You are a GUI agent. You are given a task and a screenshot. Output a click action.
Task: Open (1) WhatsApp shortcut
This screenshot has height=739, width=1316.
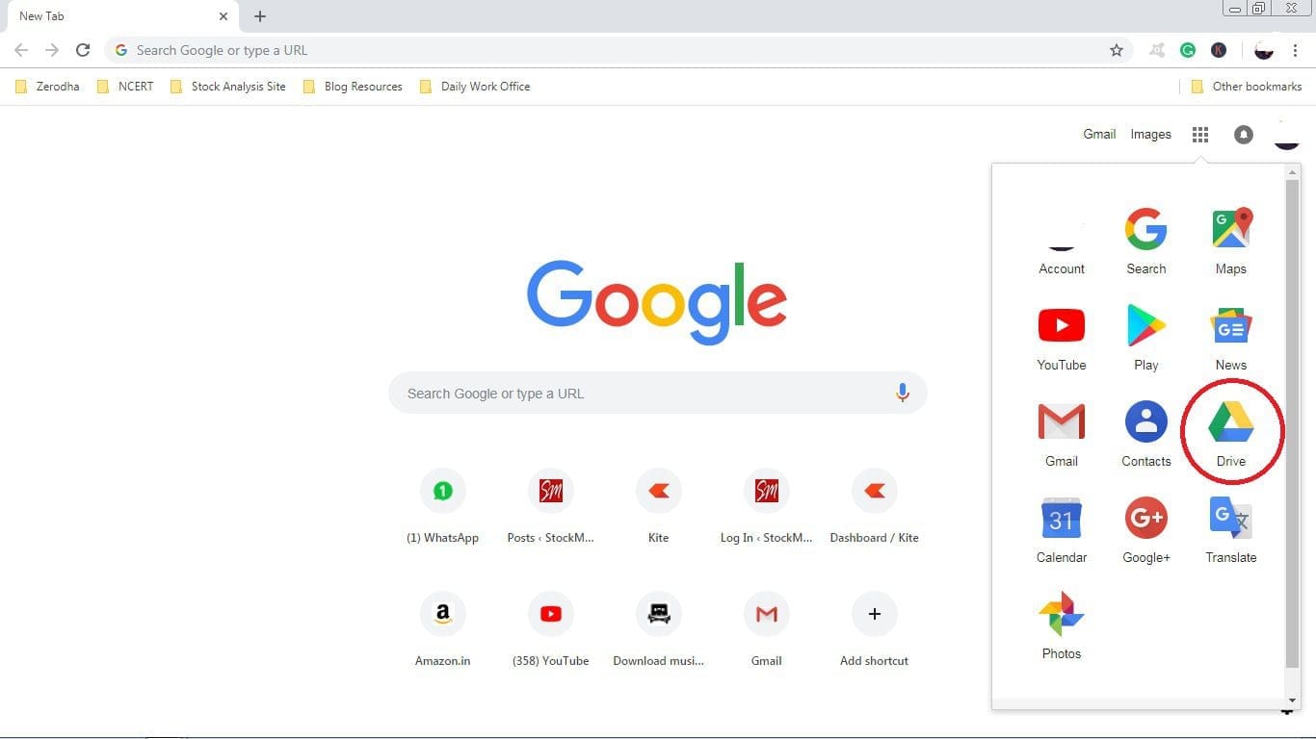[443, 507]
